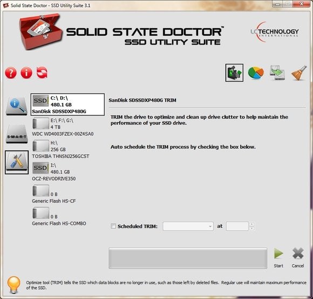This screenshot has height=299, width=313.
Task: Open the pie chart disk usage tool
Action: pyautogui.click(x=256, y=72)
